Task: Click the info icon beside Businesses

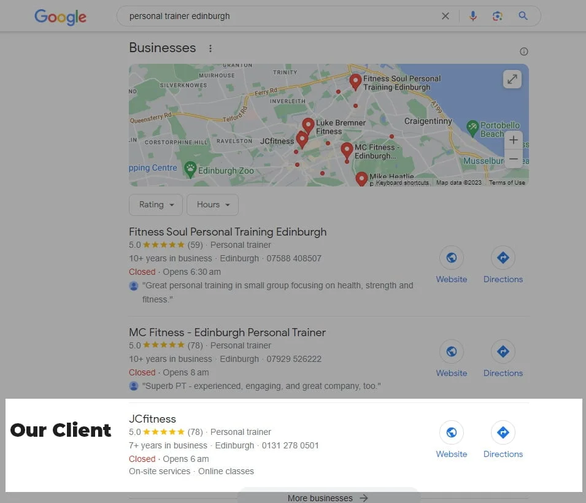Action: coord(523,52)
